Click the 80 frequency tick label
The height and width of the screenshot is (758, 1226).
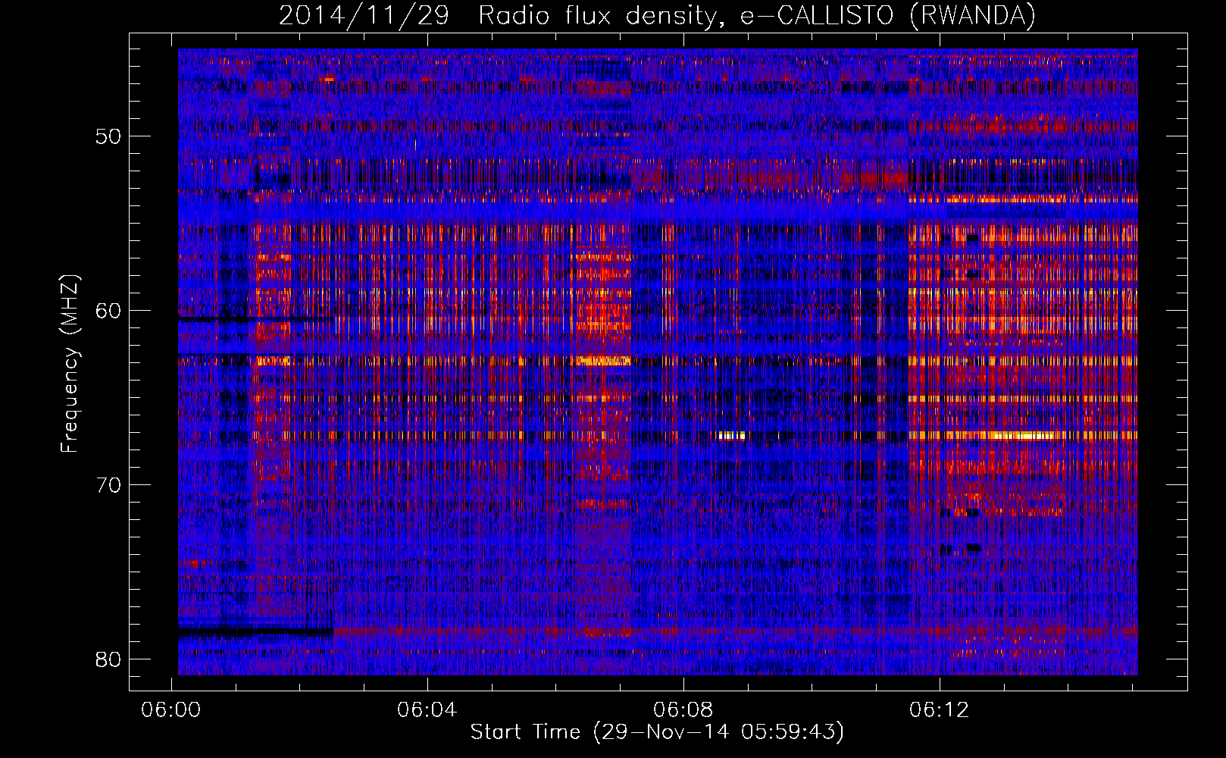[108, 659]
